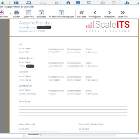
Task: Jump to Erste Seite
Action: 81,14
